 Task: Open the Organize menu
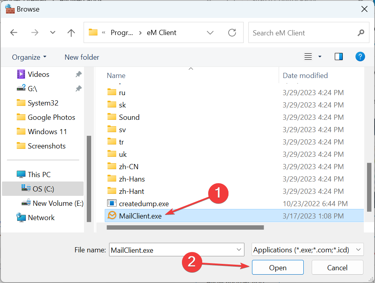[x=29, y=57]
